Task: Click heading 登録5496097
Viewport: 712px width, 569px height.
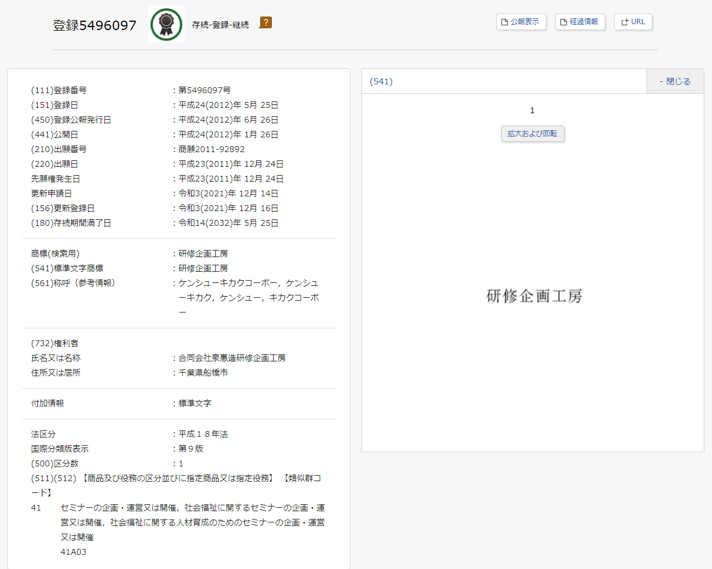Action: click(95, 25)
